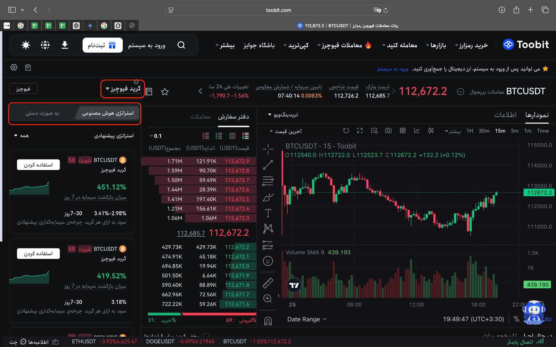This screenshot has width=556, height=347.
Task: Click the download app icon
Action: [65, 45]
